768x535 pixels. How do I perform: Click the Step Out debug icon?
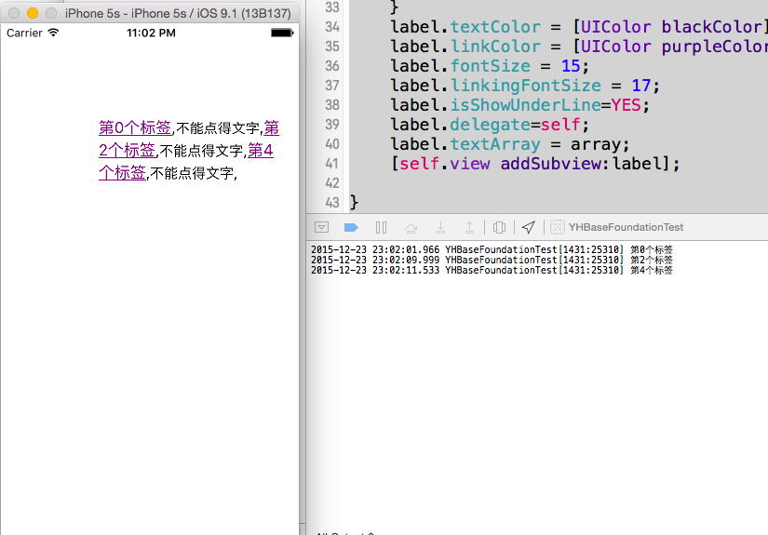(470, 227)
